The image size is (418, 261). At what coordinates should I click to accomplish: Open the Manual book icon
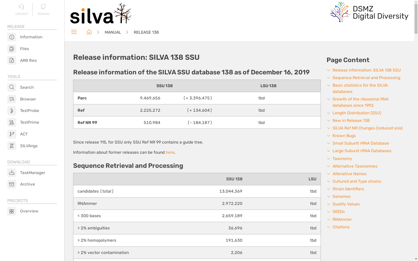(43, 7)
